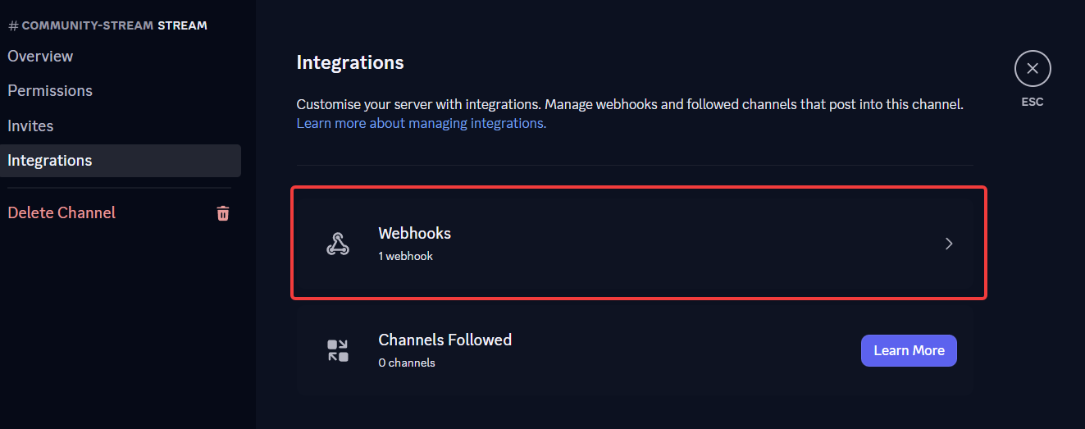Viewport: 1085px width, 429px height.
Task: Click the purple Learn More button
Action: (x=909, y=350)
